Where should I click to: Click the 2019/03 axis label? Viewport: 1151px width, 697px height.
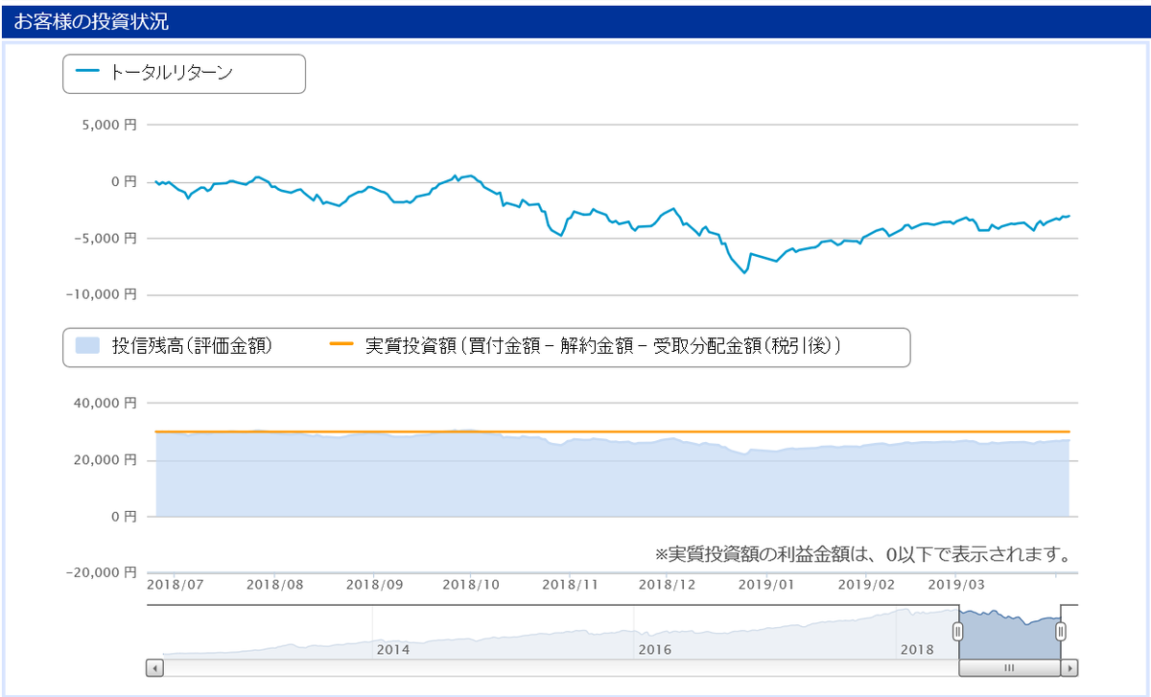coord(956,582)
